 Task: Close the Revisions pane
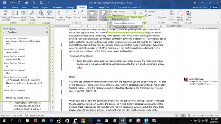coord(48,28)
